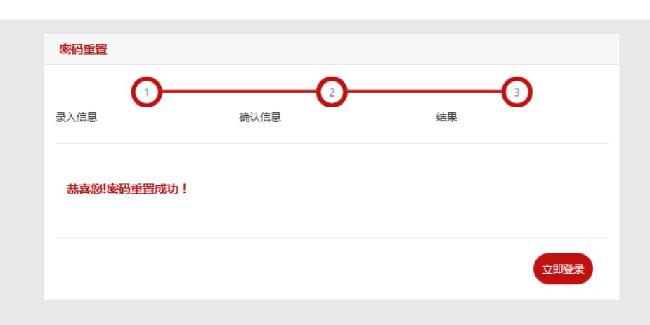Click the red line between steps 2 and 3

(424, 91)
